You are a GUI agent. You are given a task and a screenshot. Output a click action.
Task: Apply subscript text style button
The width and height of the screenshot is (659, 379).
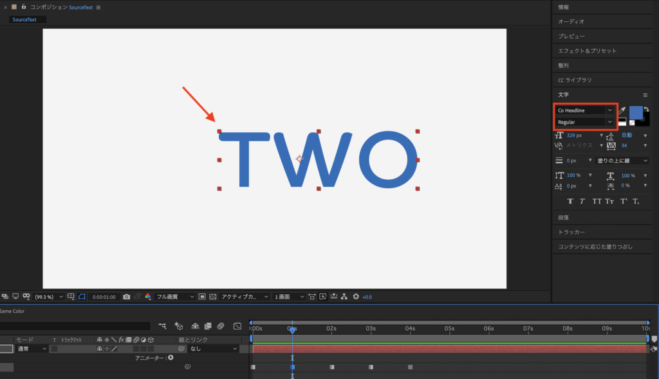(x=636, y=202)
